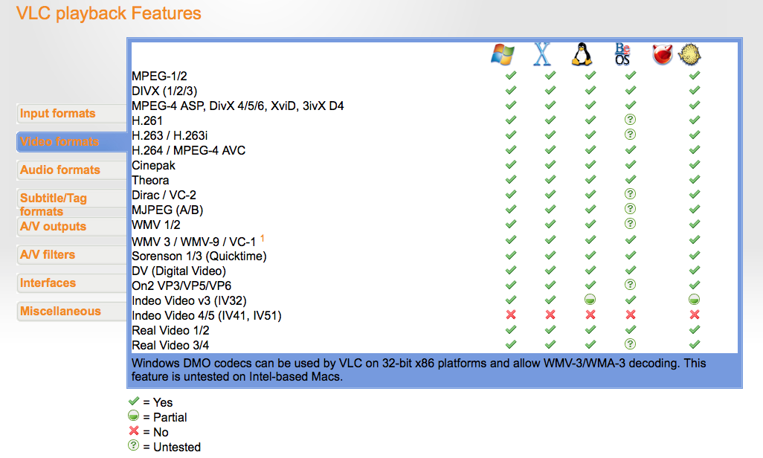The width and height of the screenshot is (763, 458).
Task: Click the Sorenson 1/3 (Quicktime) label
Action: click(199, 257)
